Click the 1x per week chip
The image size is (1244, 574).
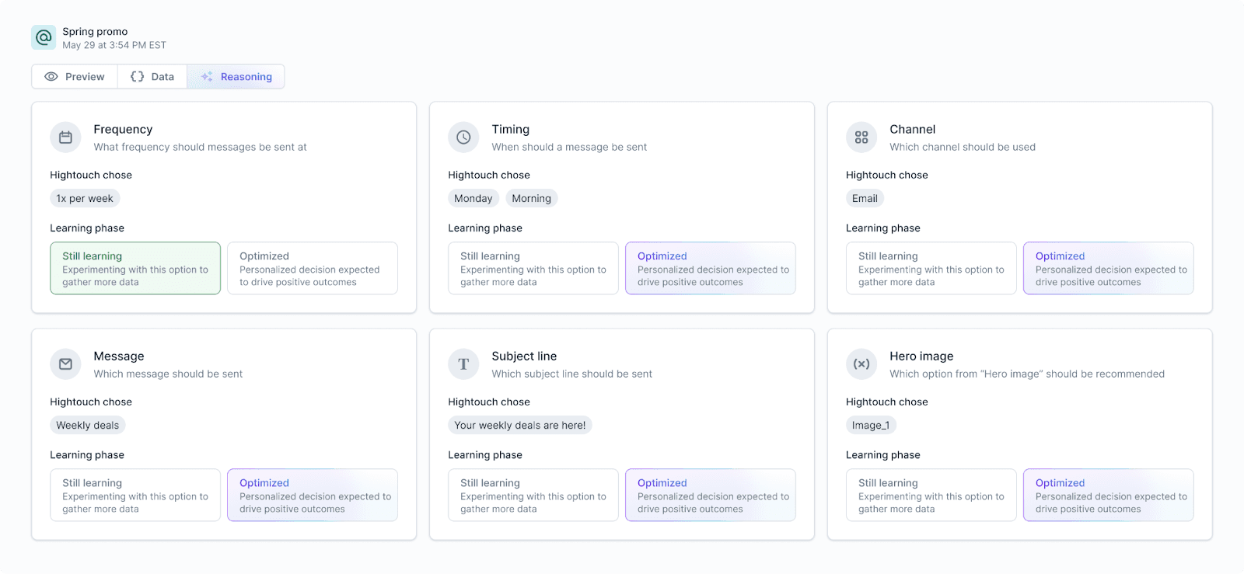pyautogui.click(x=85, y=199)
